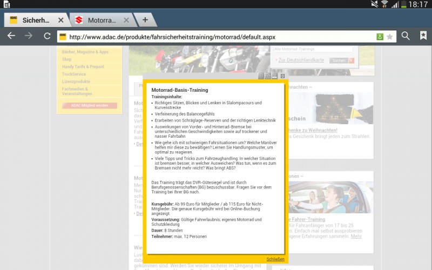Click the leftmost small icon above the popup

click(x=261, y=76)
